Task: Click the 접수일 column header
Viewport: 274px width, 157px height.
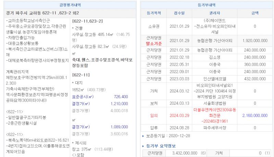Action: (x=179, y=13)
